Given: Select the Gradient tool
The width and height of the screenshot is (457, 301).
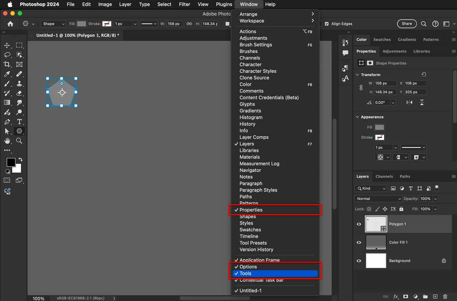Looking at the screenshot, I should coord(7,102).
